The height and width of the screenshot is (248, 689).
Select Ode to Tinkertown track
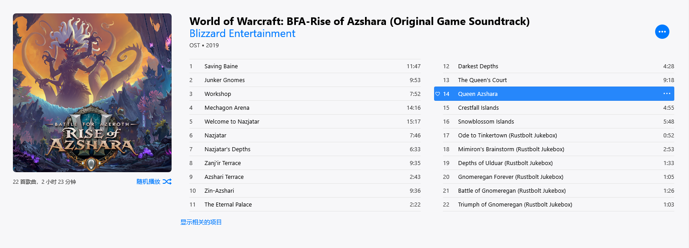507,136
